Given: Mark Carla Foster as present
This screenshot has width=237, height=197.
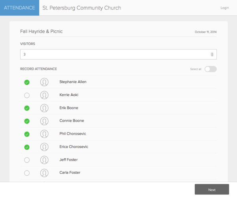Looking at the screenshot, I should pyautogui.click(x=27, y=173).
